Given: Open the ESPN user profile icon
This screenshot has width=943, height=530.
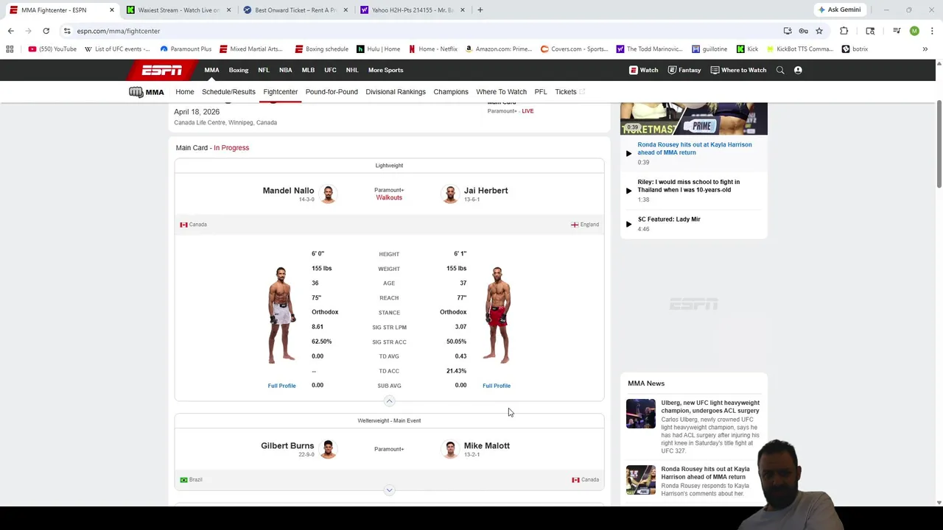Looking at the screenshot, I should [798, 70].
